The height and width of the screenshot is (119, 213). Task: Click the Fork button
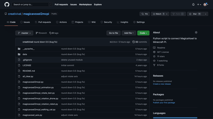pyautogui.click(x=178, y=14)
